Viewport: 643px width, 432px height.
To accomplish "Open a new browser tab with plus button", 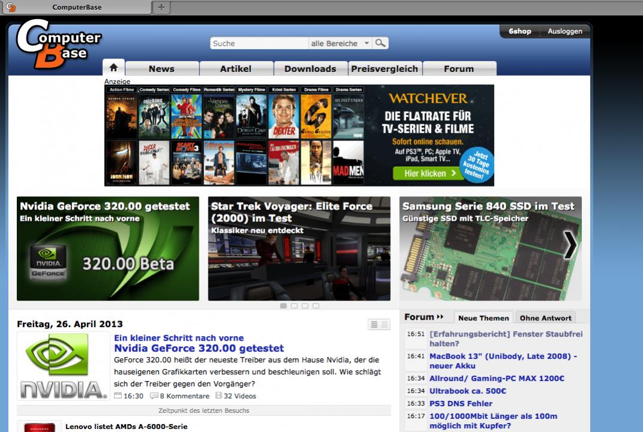I will (x=161, y=7).
